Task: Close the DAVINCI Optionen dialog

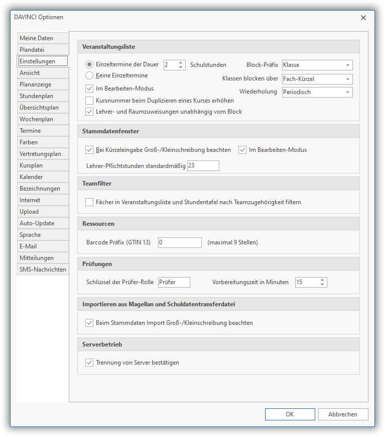Action: [363, 18]
